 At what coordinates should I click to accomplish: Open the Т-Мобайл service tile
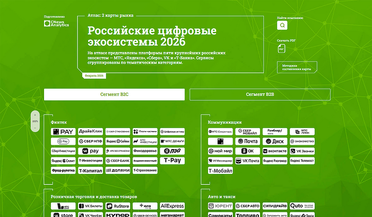[x=220, y=170]
